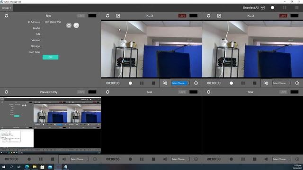Open the Group 1 tab

[x=6, y=8]
